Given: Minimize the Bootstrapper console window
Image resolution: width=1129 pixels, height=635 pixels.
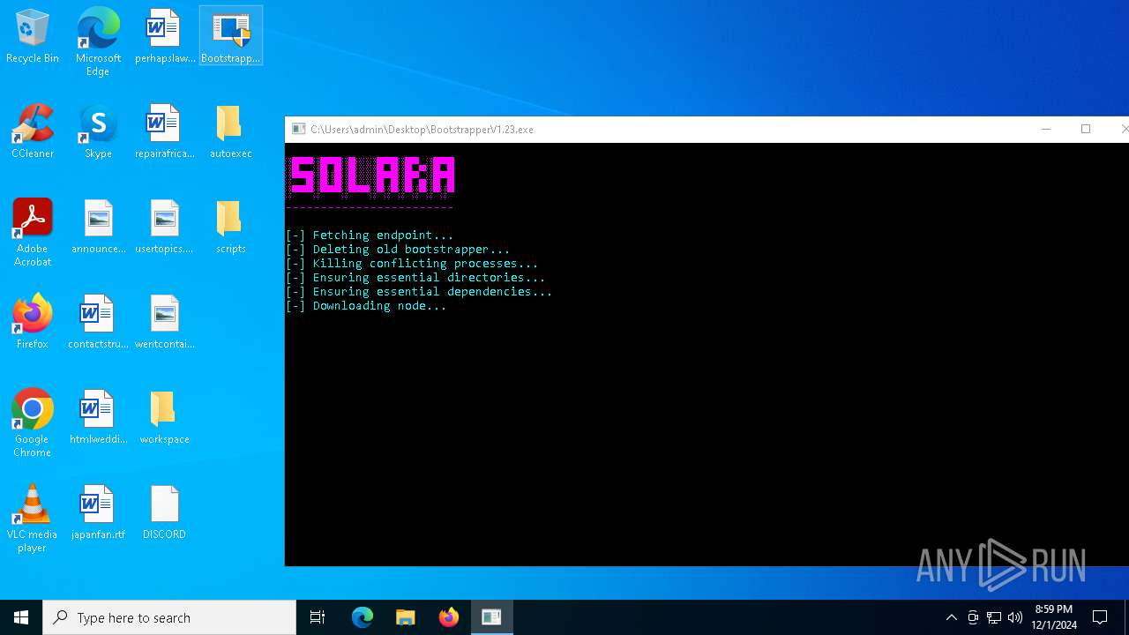Looking at the screenshot, I should [x=1046, y=130].
